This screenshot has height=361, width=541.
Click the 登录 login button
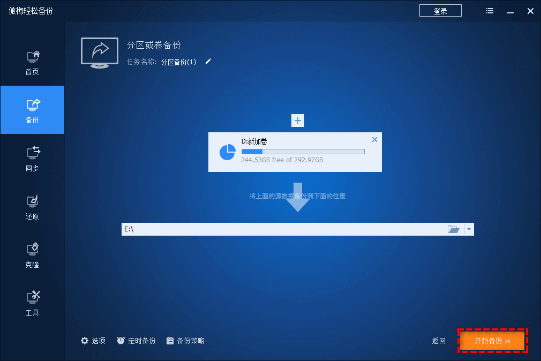(440, 11)
